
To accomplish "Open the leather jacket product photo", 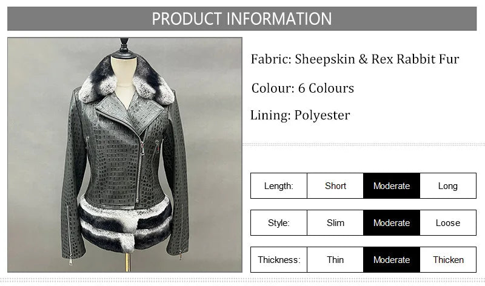I will click(x=125, y=155).
